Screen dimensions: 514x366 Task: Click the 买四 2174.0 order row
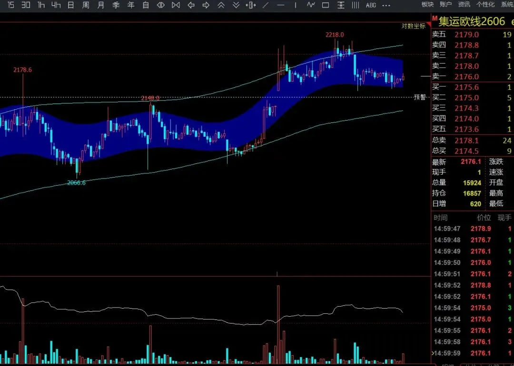(472, 119)
